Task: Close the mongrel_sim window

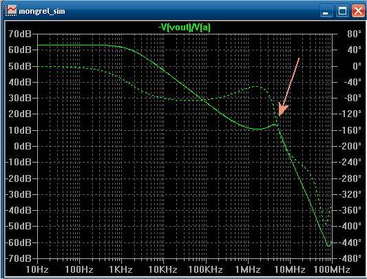Action: click(358, 11)
